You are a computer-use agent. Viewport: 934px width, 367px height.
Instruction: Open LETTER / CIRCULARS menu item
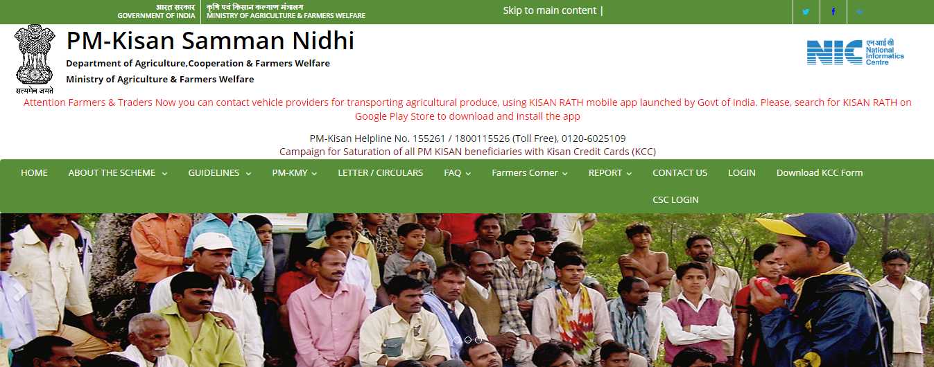coord(381,173)
